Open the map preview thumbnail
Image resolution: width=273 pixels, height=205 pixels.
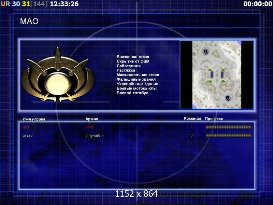217,75
